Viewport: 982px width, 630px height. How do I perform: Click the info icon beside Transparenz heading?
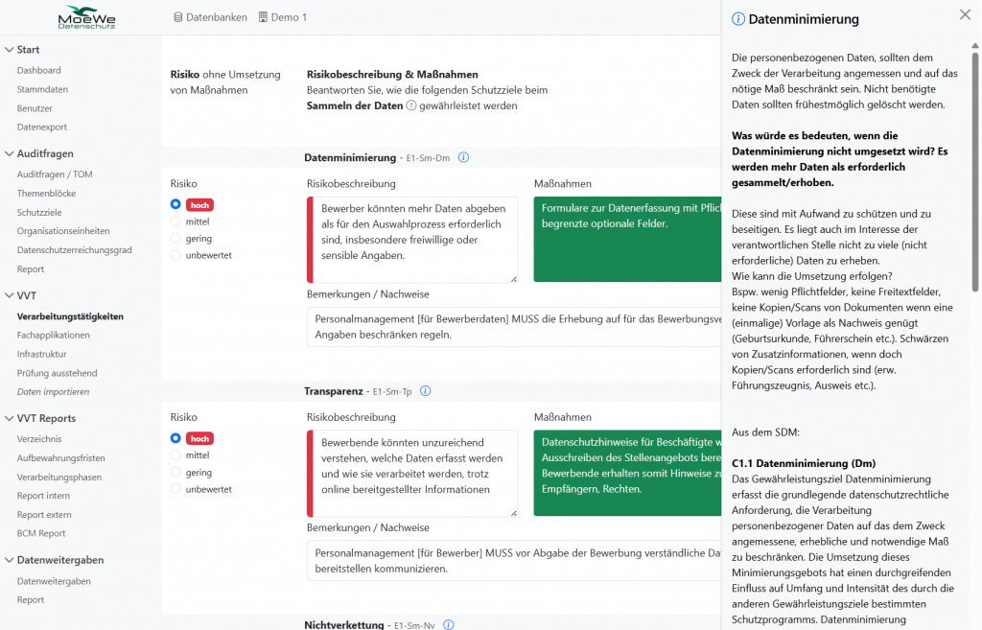(426, 391)
